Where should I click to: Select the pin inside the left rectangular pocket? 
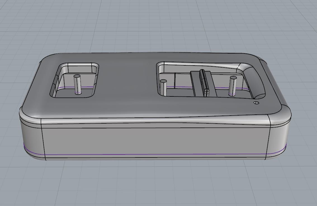[77, 84]
